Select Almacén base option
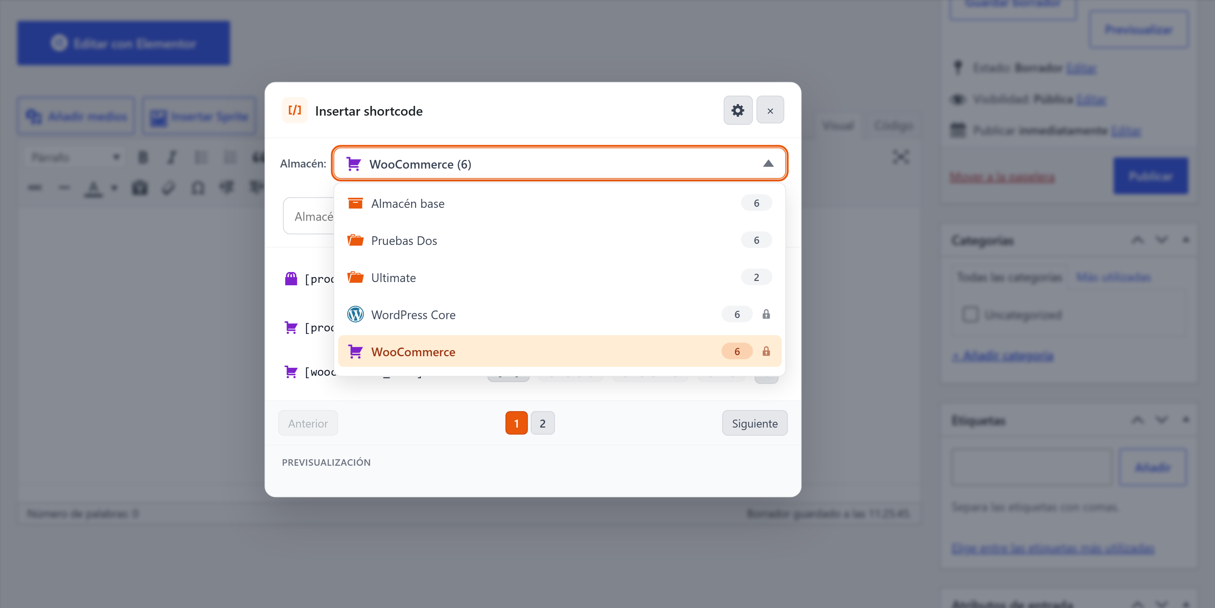 click(x=559, y=203)
